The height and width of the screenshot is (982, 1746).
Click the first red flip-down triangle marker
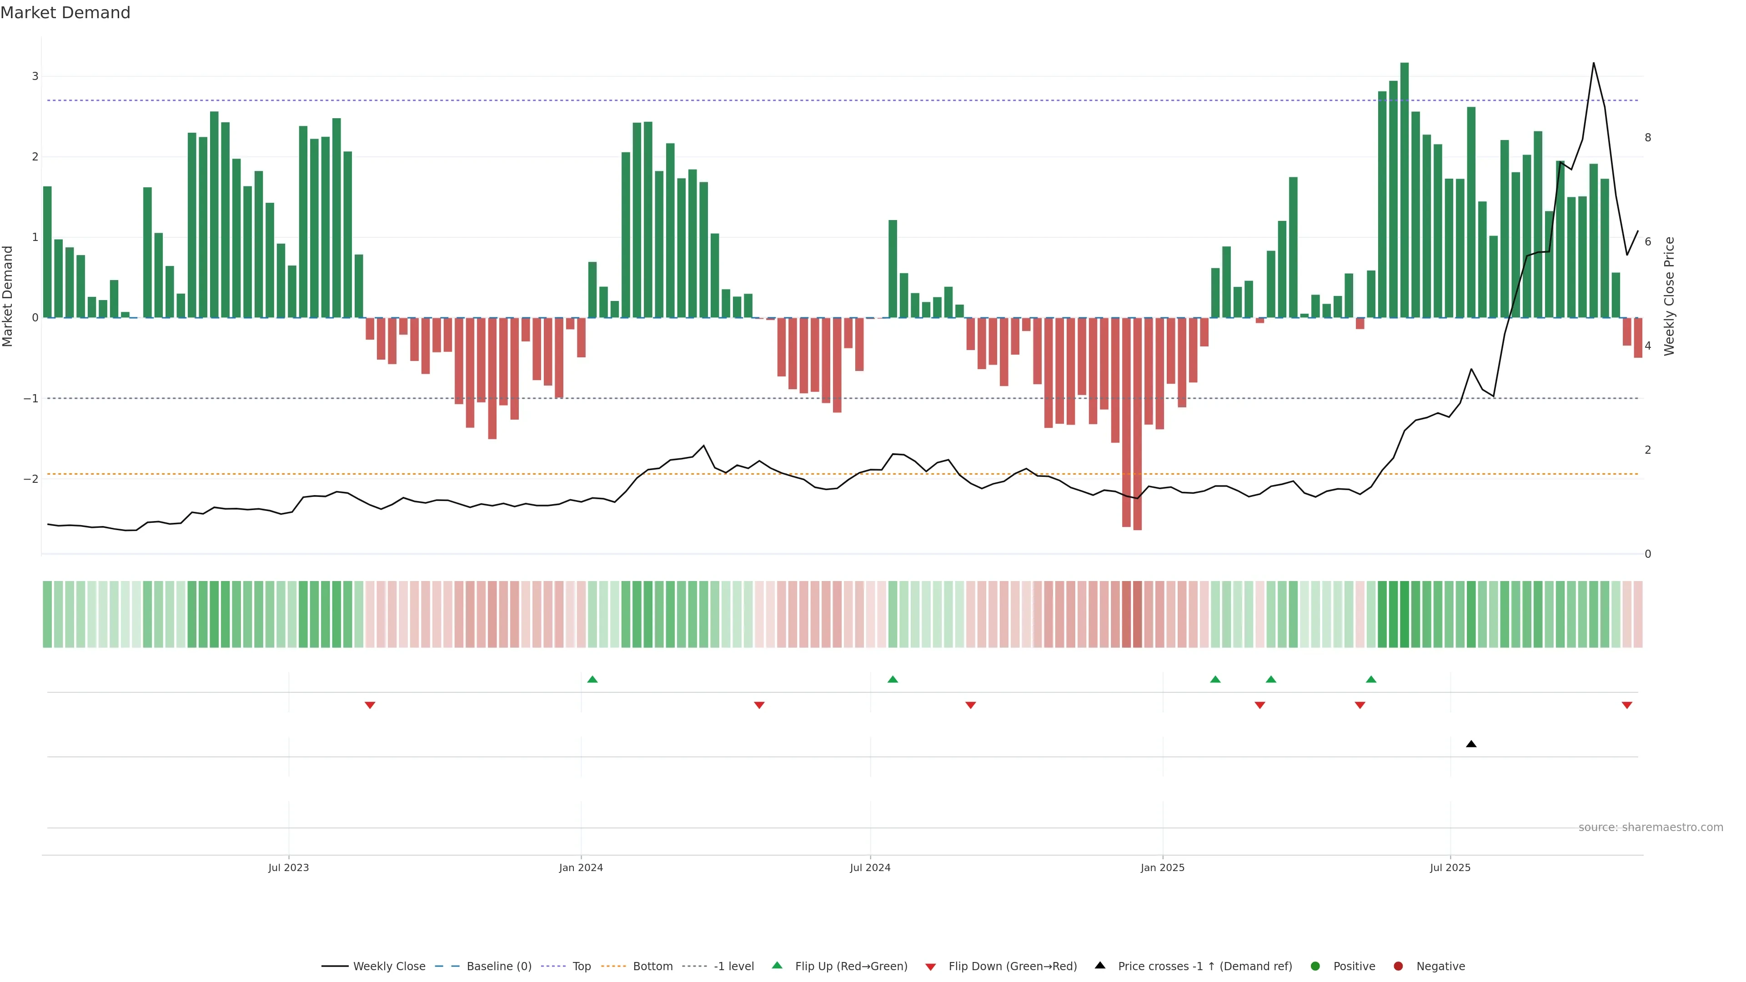pos(370,706)
